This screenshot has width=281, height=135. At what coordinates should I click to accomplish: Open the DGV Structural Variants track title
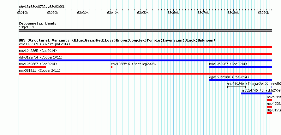117,40
